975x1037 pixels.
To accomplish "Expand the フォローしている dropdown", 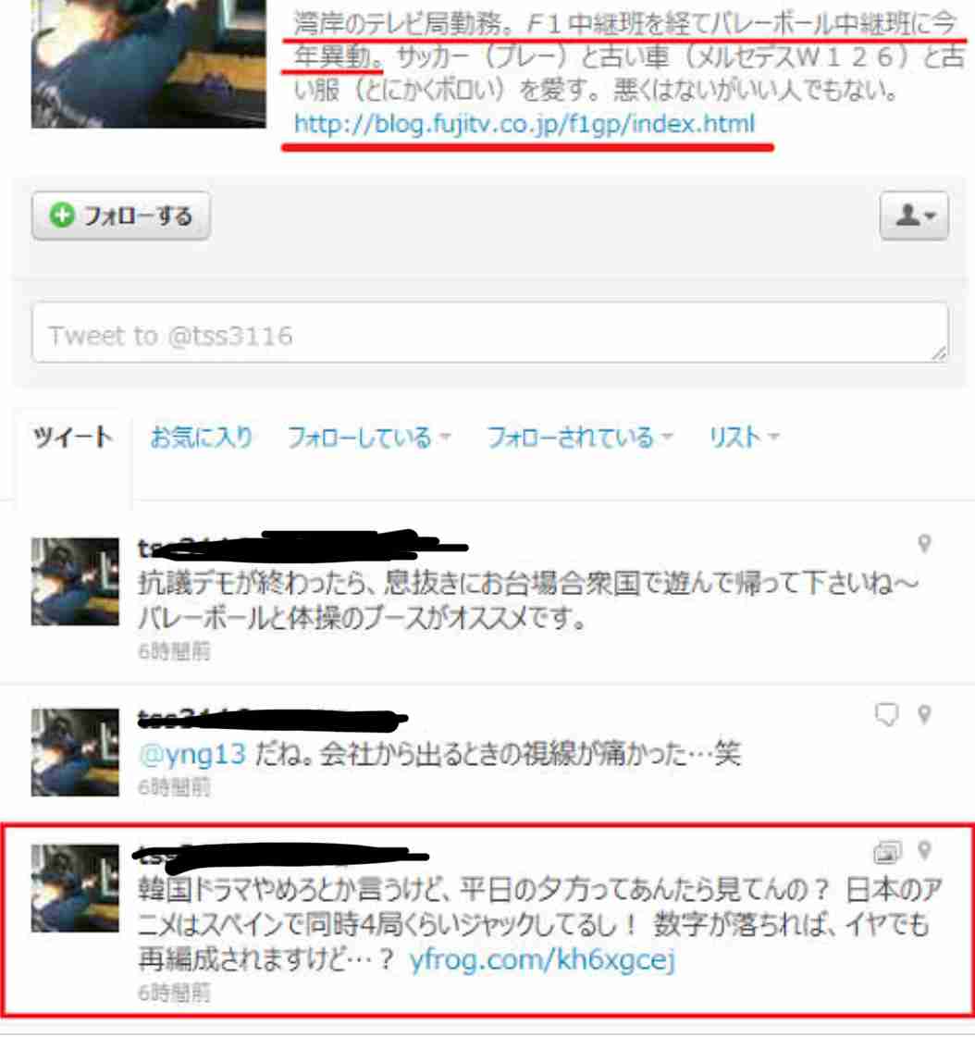I will click(369, 438).
